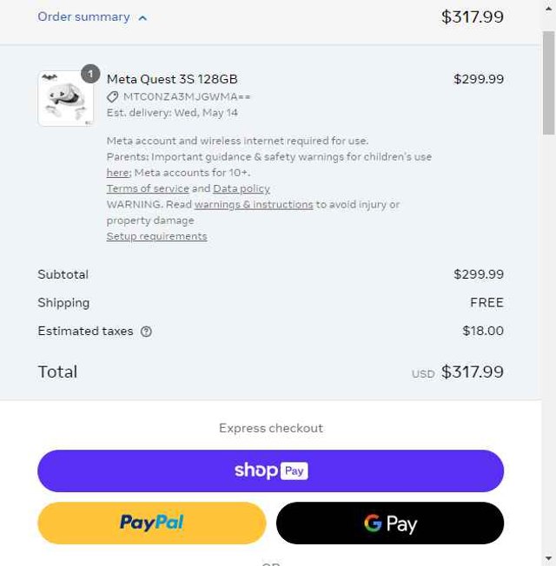The height and width of the screenshot is (566, 556).
Task: Click the quantity badge on product image
Action: click(90, 74)
